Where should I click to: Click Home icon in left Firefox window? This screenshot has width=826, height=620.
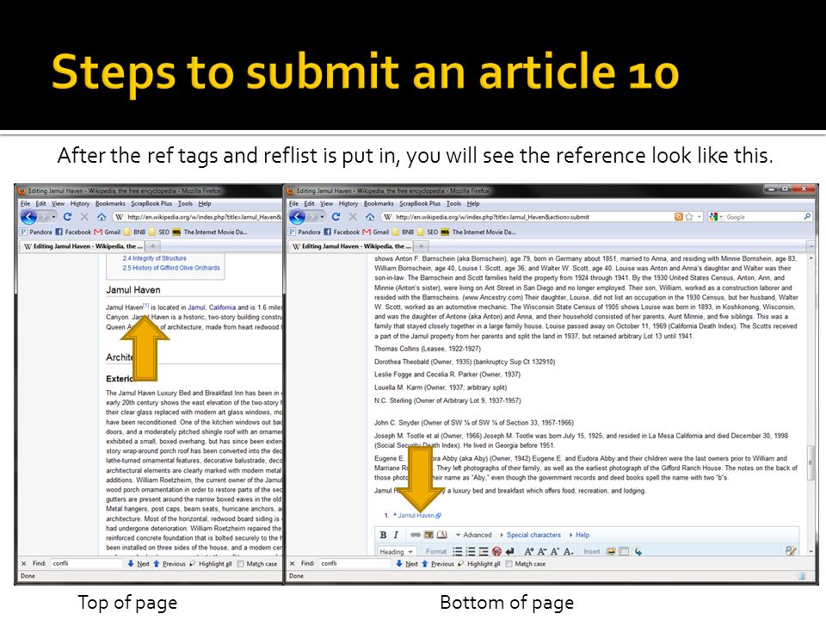102,217
